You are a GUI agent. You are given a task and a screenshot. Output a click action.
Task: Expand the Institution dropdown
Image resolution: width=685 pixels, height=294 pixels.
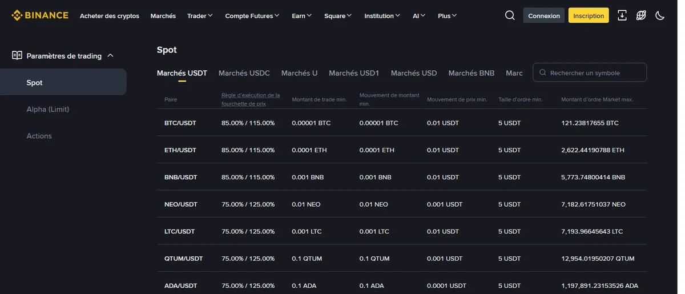382,15
